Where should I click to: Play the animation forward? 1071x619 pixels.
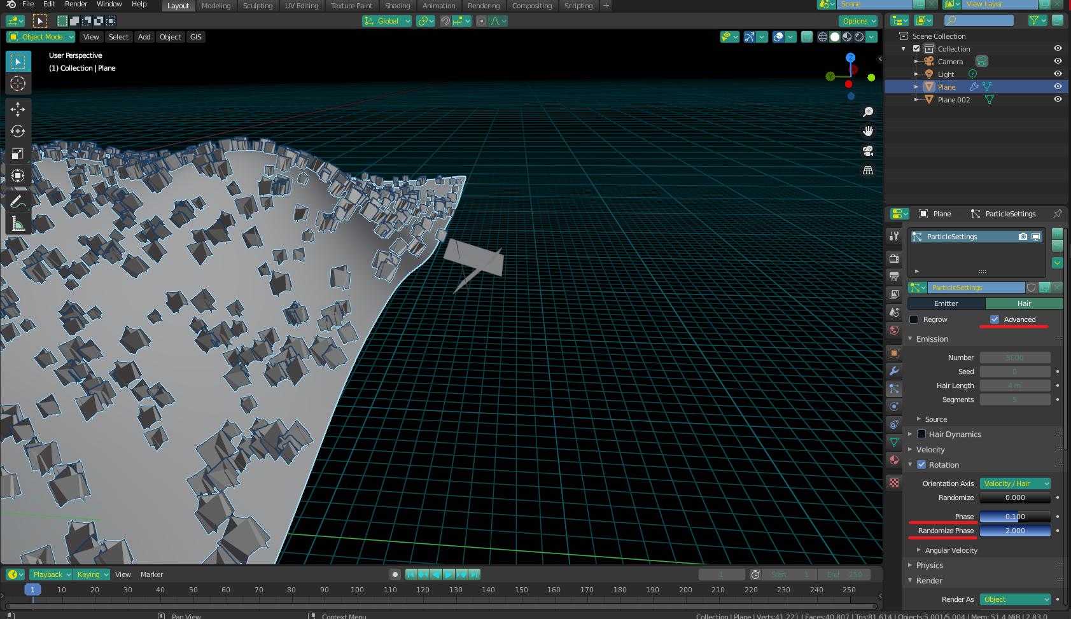coord(449,574)
